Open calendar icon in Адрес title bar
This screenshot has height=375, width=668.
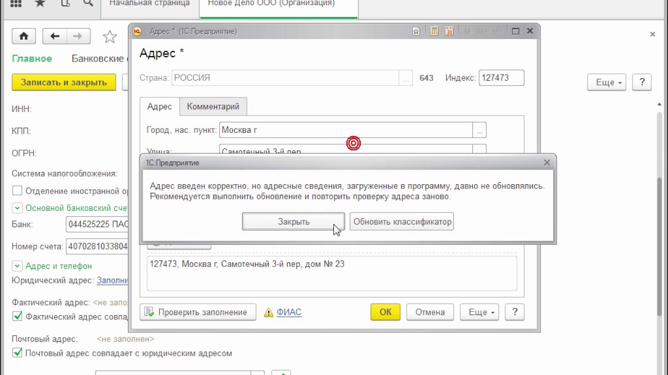[x=449, y=31]
